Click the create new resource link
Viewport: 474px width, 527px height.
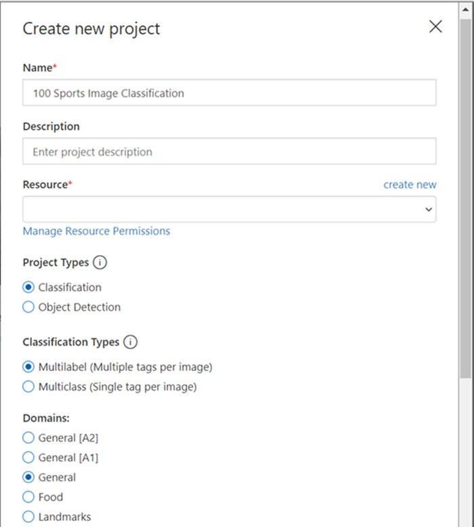[x=410, y=184]
